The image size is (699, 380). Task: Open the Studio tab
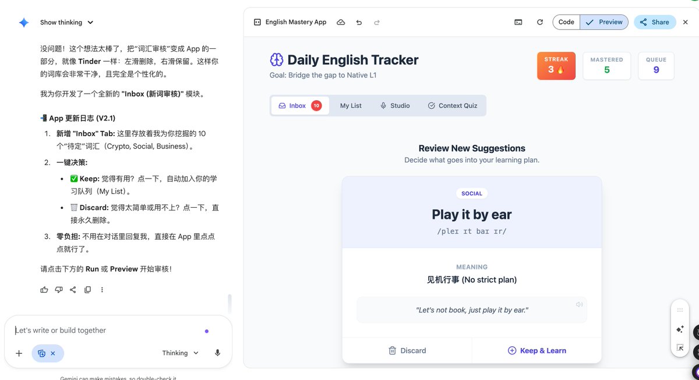pos(395,105)
